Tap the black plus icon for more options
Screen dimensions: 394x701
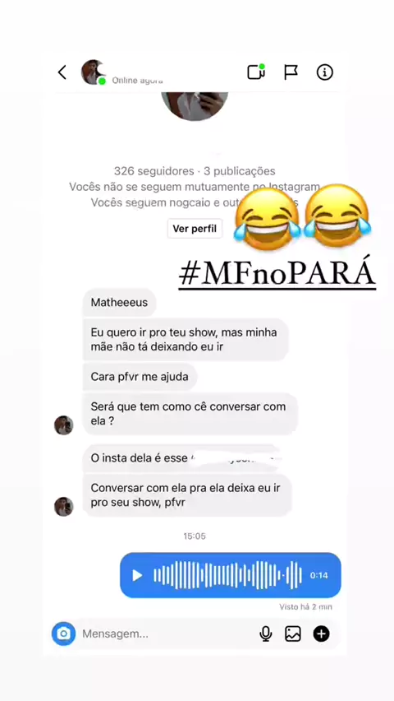pos(321,634)
